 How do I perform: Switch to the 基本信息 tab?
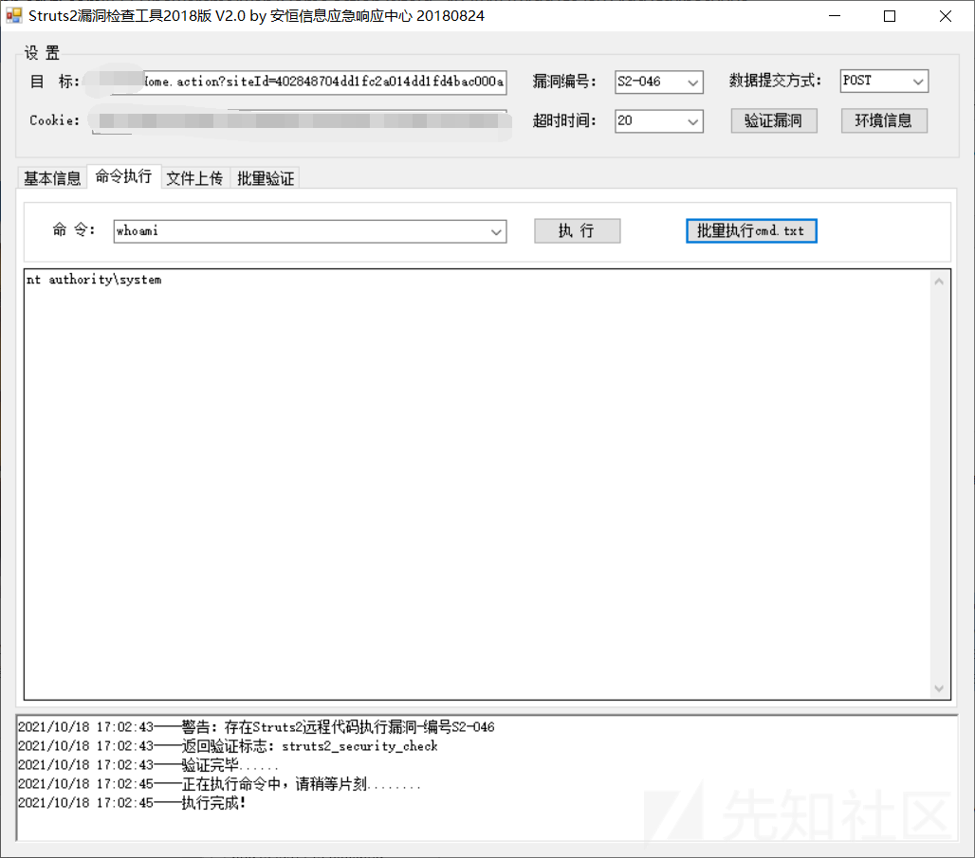(x=52, y=178)
